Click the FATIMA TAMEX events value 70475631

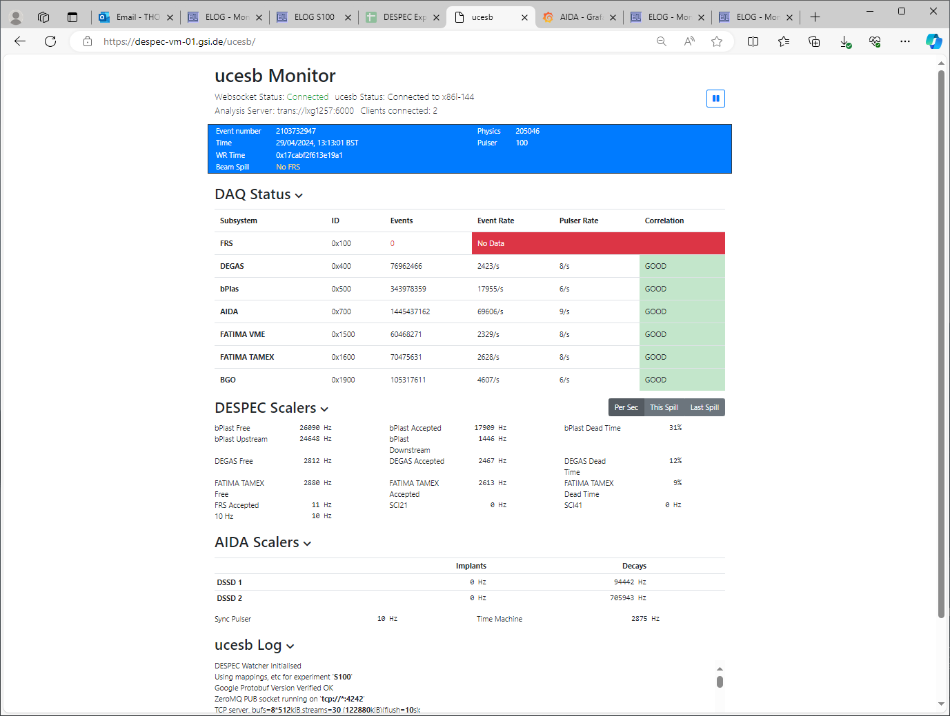click(x=406, y=357)
